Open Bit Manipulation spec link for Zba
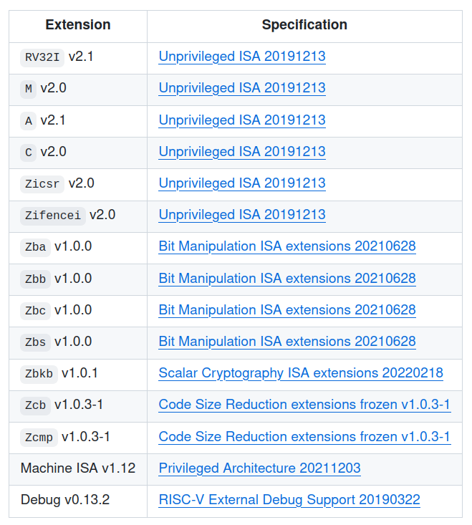 pos(287,246)
